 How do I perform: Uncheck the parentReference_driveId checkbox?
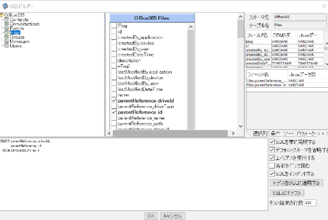[x=114, y=101]
